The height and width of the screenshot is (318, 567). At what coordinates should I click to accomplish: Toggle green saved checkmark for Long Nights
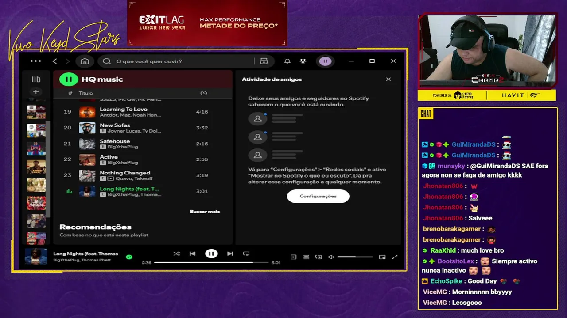(129, 257)
